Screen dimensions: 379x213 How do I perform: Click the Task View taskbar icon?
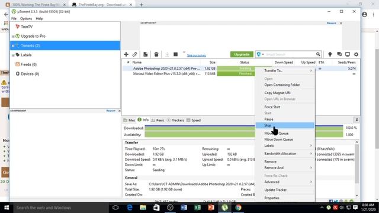(115, 208)
